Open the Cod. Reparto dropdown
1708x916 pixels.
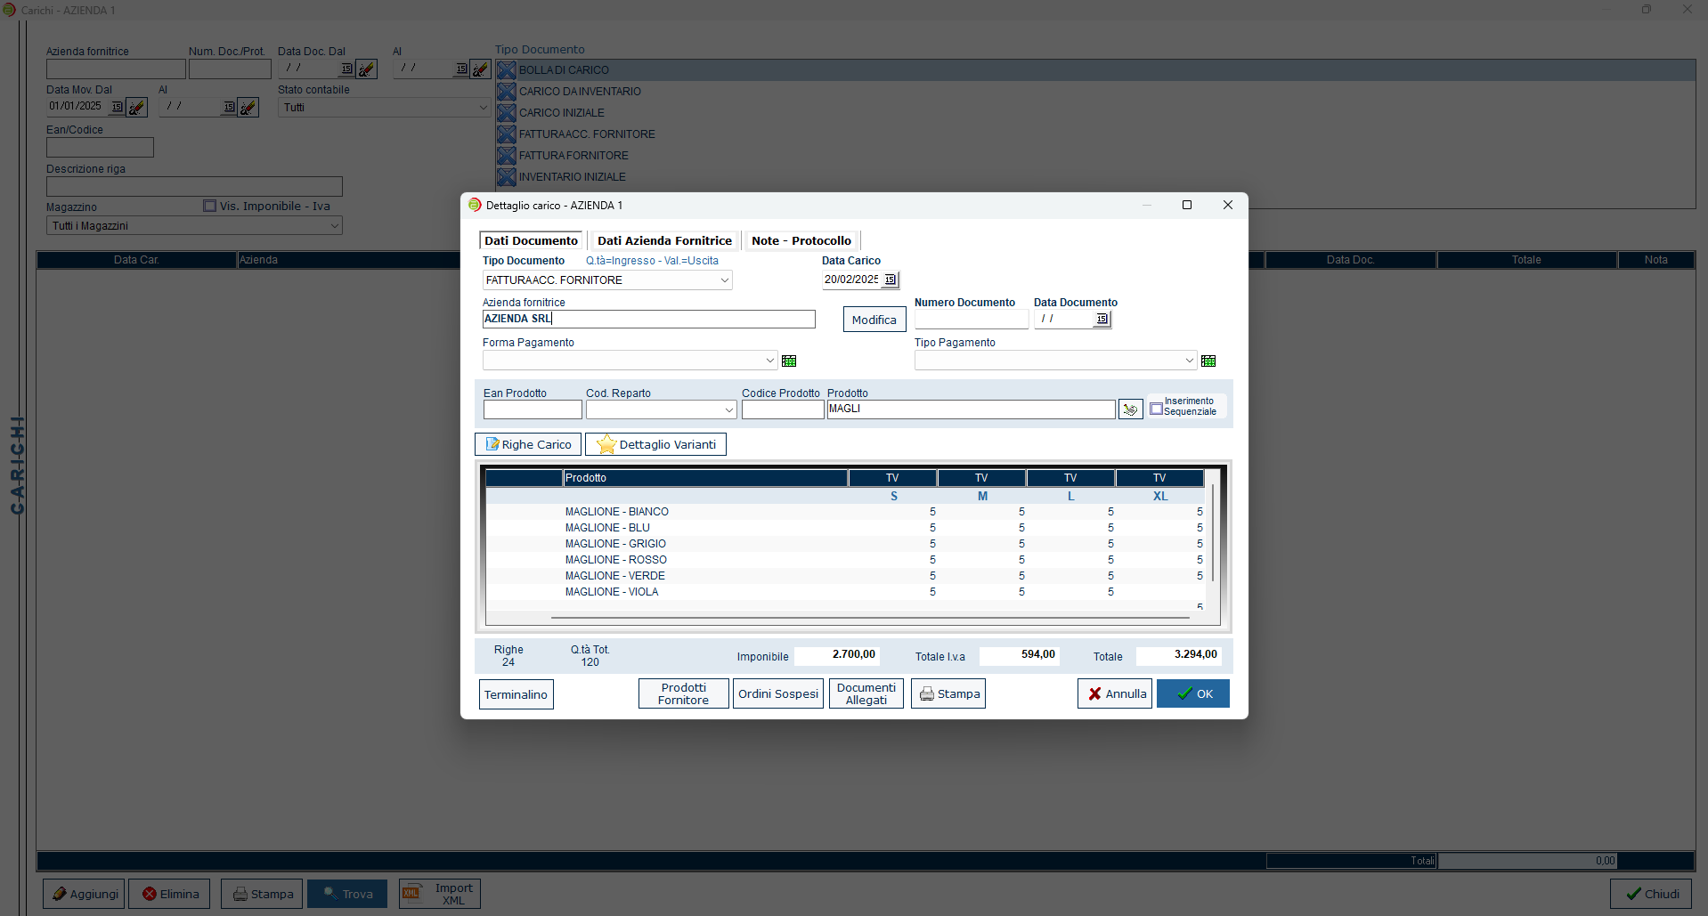click(x=728, y=409)
